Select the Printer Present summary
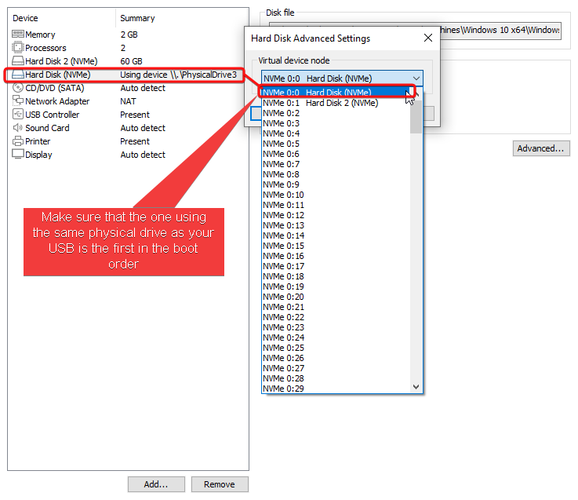Viewport: 578px width, 500px height. point(135,141)
